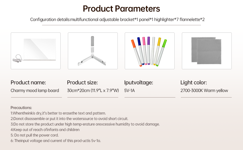This screenshot has height=150, width=243.
Task: Click the "Product name:" label
Action: pyautogui.click(x=28, y=82)
